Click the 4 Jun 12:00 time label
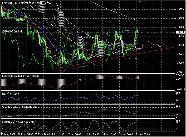Viewport: 186px width, 137px height. 58,134
